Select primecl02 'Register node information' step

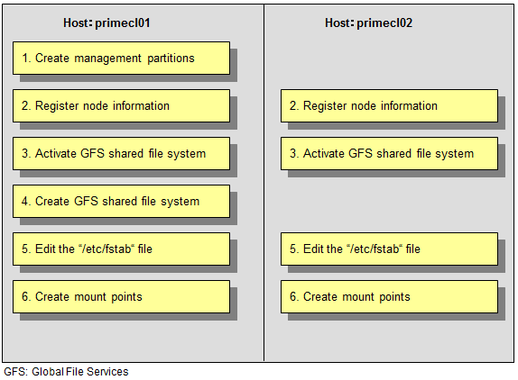click(389, 105)
